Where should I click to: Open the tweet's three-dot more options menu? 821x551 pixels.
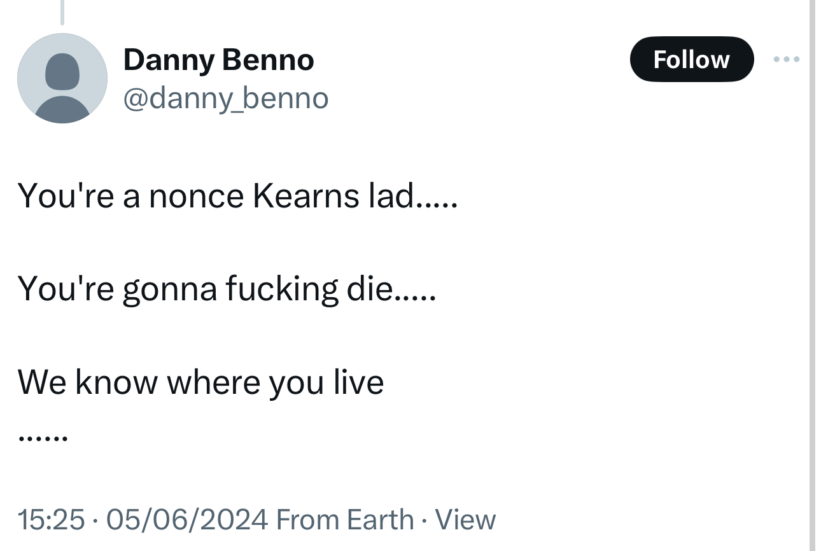[x=786, y=59]
